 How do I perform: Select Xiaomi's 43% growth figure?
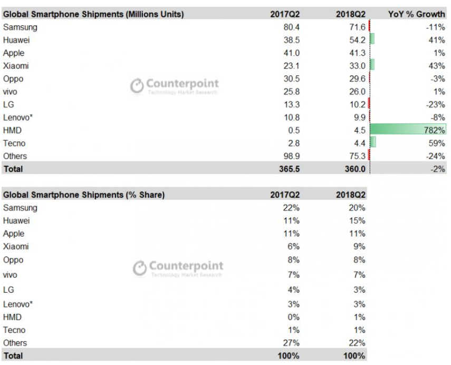click(x=438, y=66)
